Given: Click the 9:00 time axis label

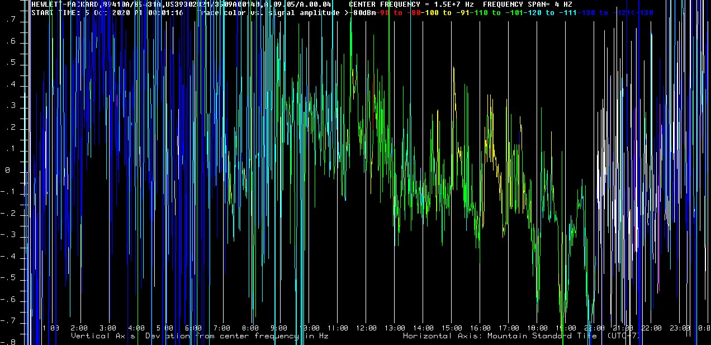Looking at the screenshot, I should click(x=279, y=328).
